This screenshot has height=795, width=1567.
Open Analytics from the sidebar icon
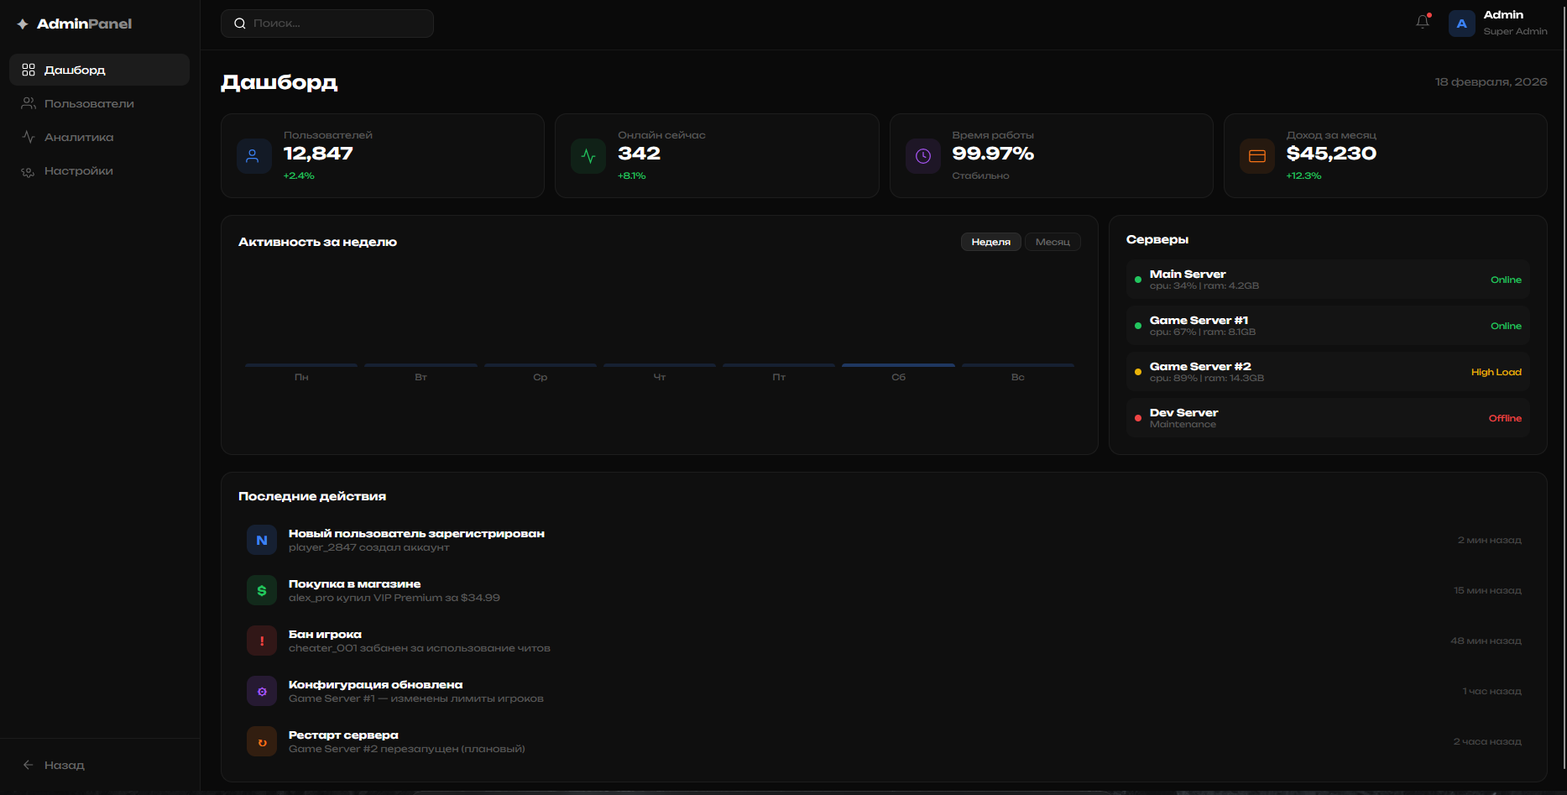point(28,137)
